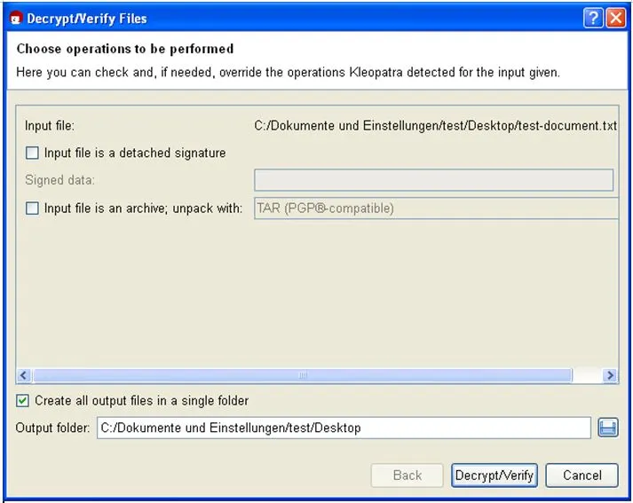This screenshot has width=633, height=503.
Task: Click the 'Signed data:' label
Action: (x=59, y=180)
